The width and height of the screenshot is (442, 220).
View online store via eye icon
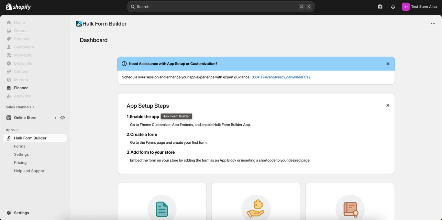click(62, 118)
